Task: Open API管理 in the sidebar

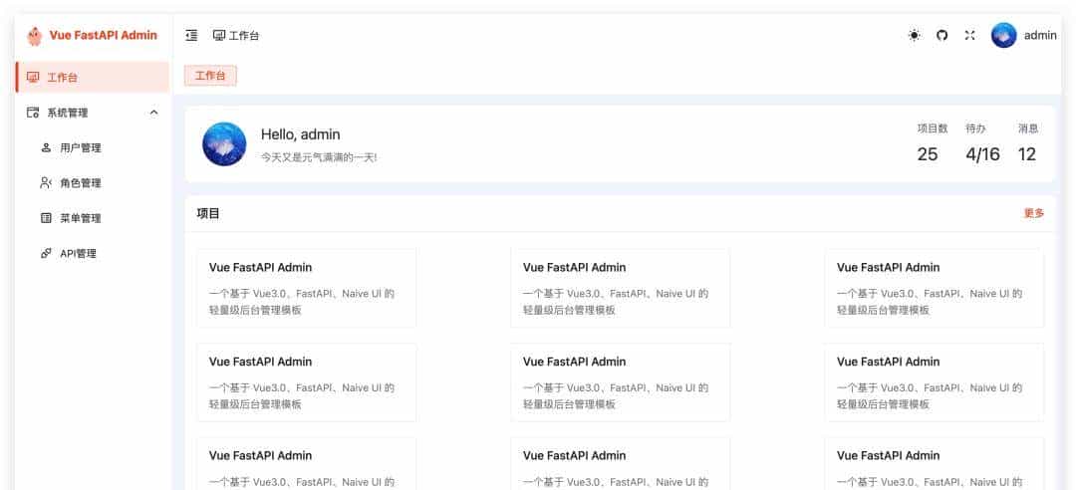Action: pyautogui.click(x=92, y=253)
